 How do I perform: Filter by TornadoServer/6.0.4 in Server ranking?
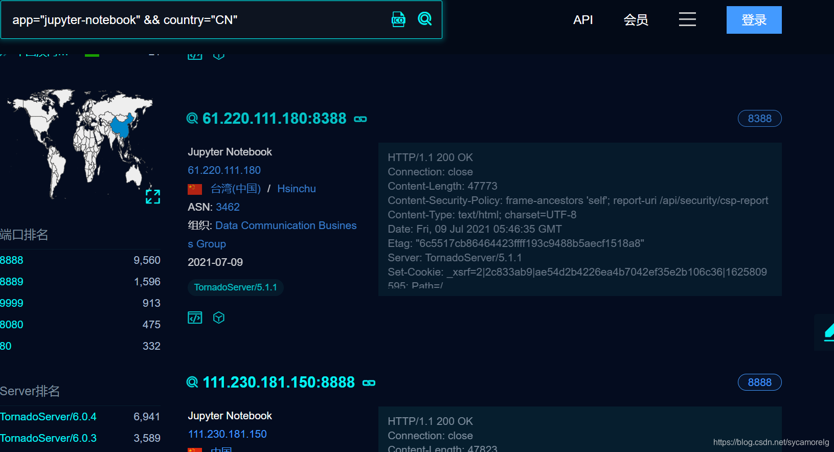coord(48,417)
